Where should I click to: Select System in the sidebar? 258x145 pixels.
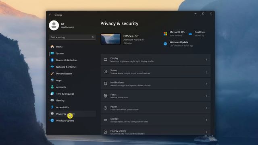[x=60, y=54]
